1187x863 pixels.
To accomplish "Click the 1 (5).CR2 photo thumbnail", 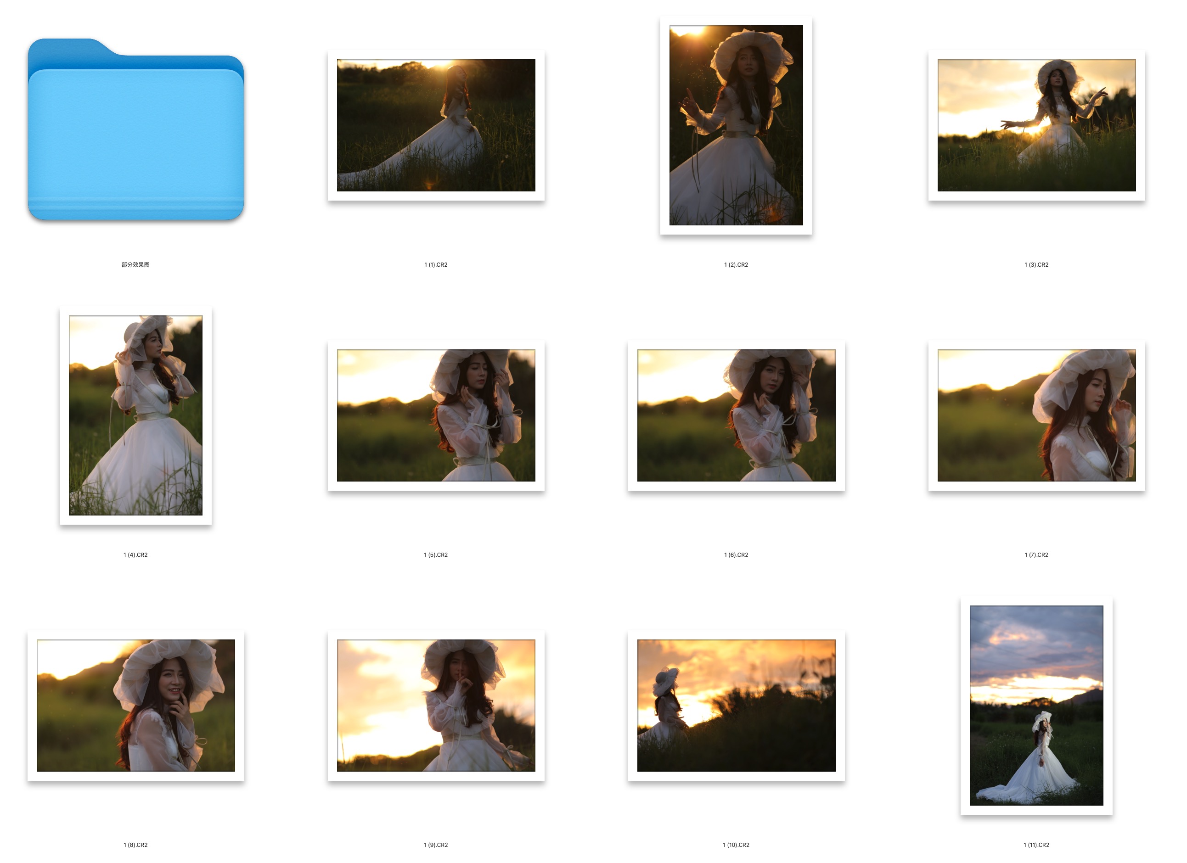I will click(436, 415).
